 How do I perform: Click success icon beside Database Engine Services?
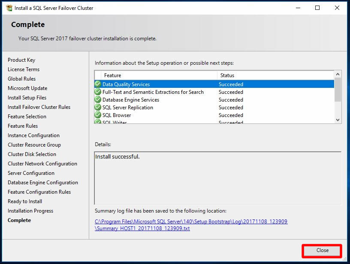click(x=98, y=100)
